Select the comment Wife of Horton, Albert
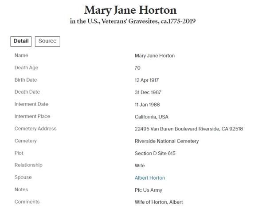The image size is (266, 213). coord(159,202)
